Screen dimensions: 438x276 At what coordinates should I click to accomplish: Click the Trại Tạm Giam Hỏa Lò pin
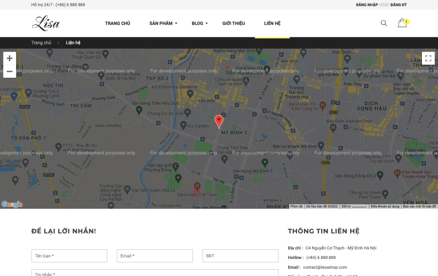pyautogui.click(x=127, y=190)
